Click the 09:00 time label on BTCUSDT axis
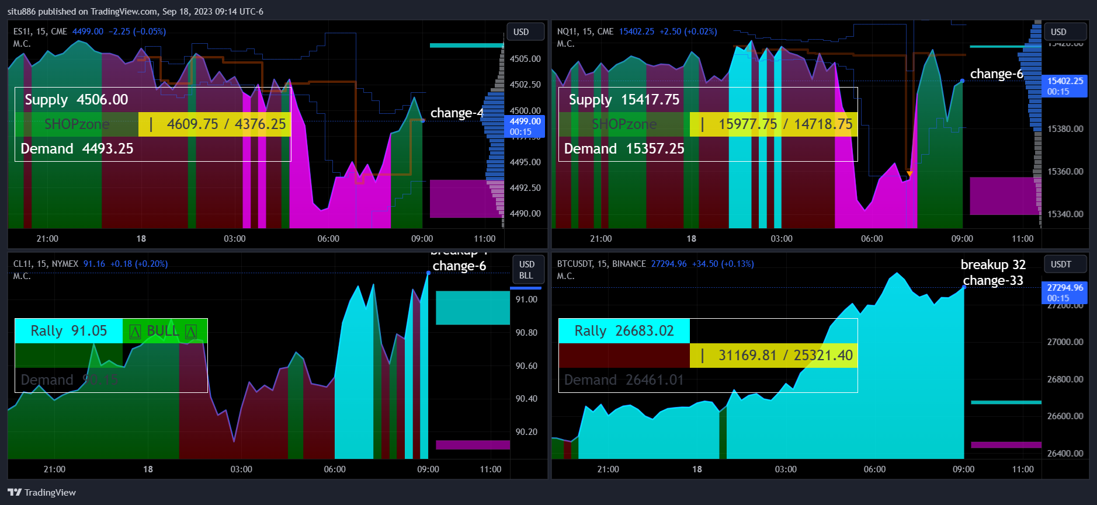The image size is (1097, 505). coord(963,469)
